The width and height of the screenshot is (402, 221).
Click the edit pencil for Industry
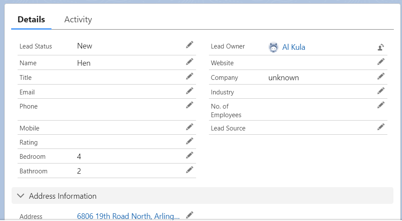[x=381, y=91]
